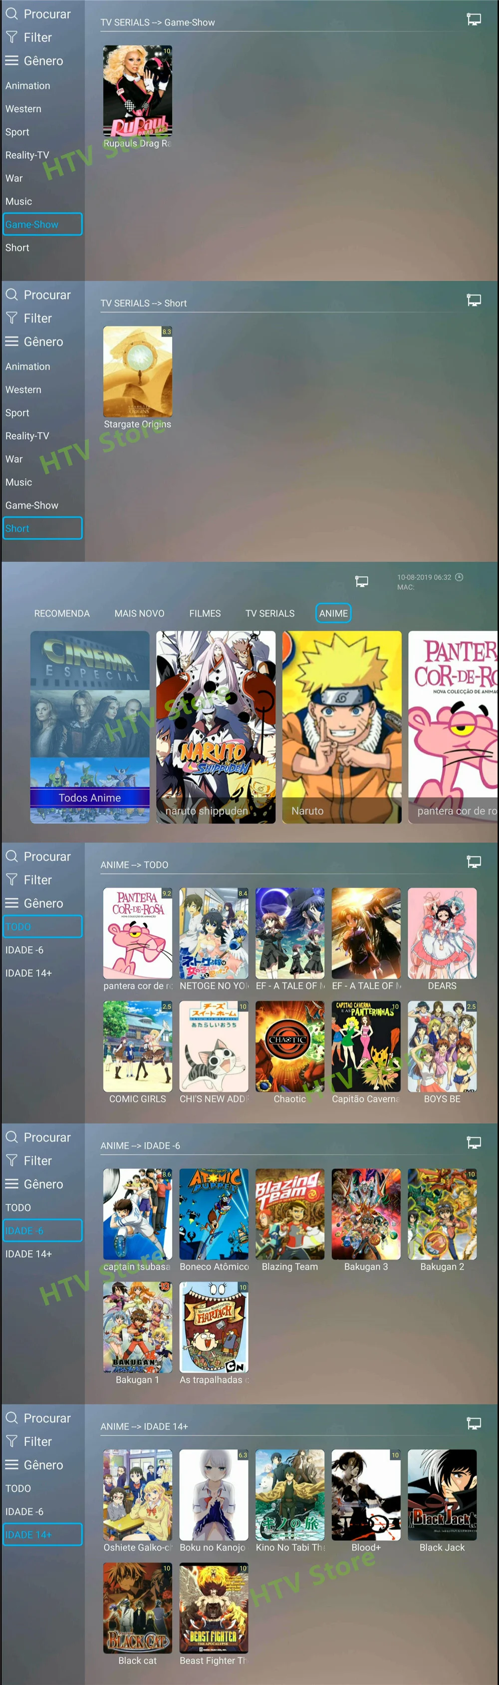Image resolution: width=499 pixels, height=1685 pixels.
Task: Switch to the MAIS NOVO tab
Action: click(139, 614)
